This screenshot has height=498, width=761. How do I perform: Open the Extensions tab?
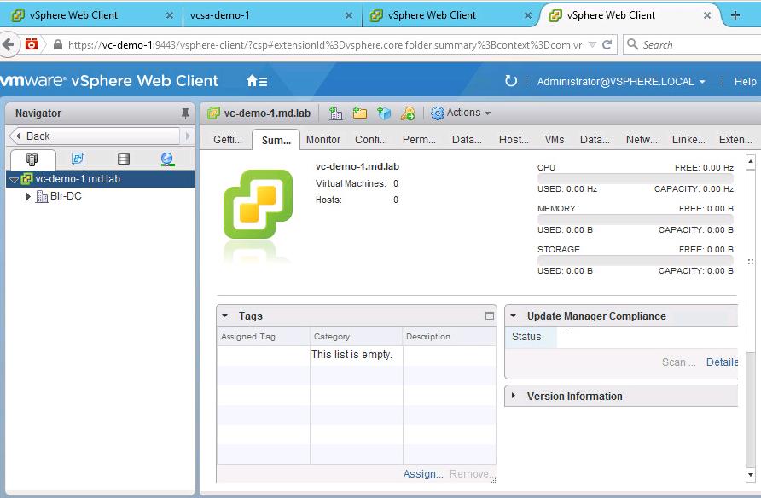coord(735,140)
